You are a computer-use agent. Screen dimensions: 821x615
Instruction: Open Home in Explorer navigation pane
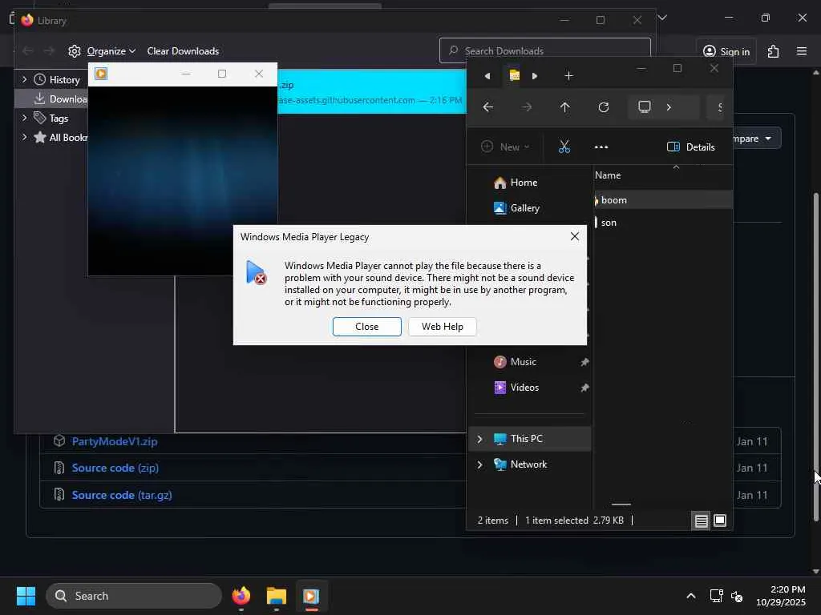click(x=516, y=183)
